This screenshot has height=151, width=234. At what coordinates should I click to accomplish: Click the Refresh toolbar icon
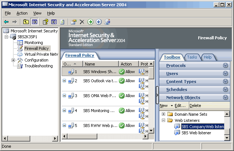62,22
